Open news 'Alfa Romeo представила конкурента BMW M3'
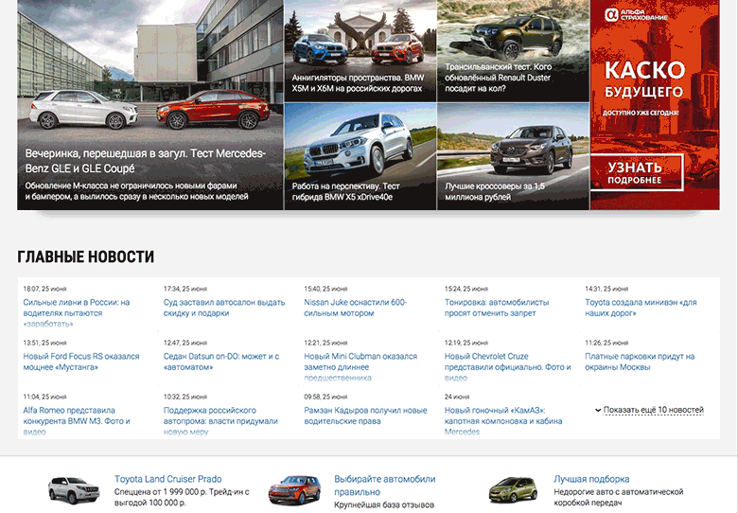The image size is (738, 513). pos(77,421)
